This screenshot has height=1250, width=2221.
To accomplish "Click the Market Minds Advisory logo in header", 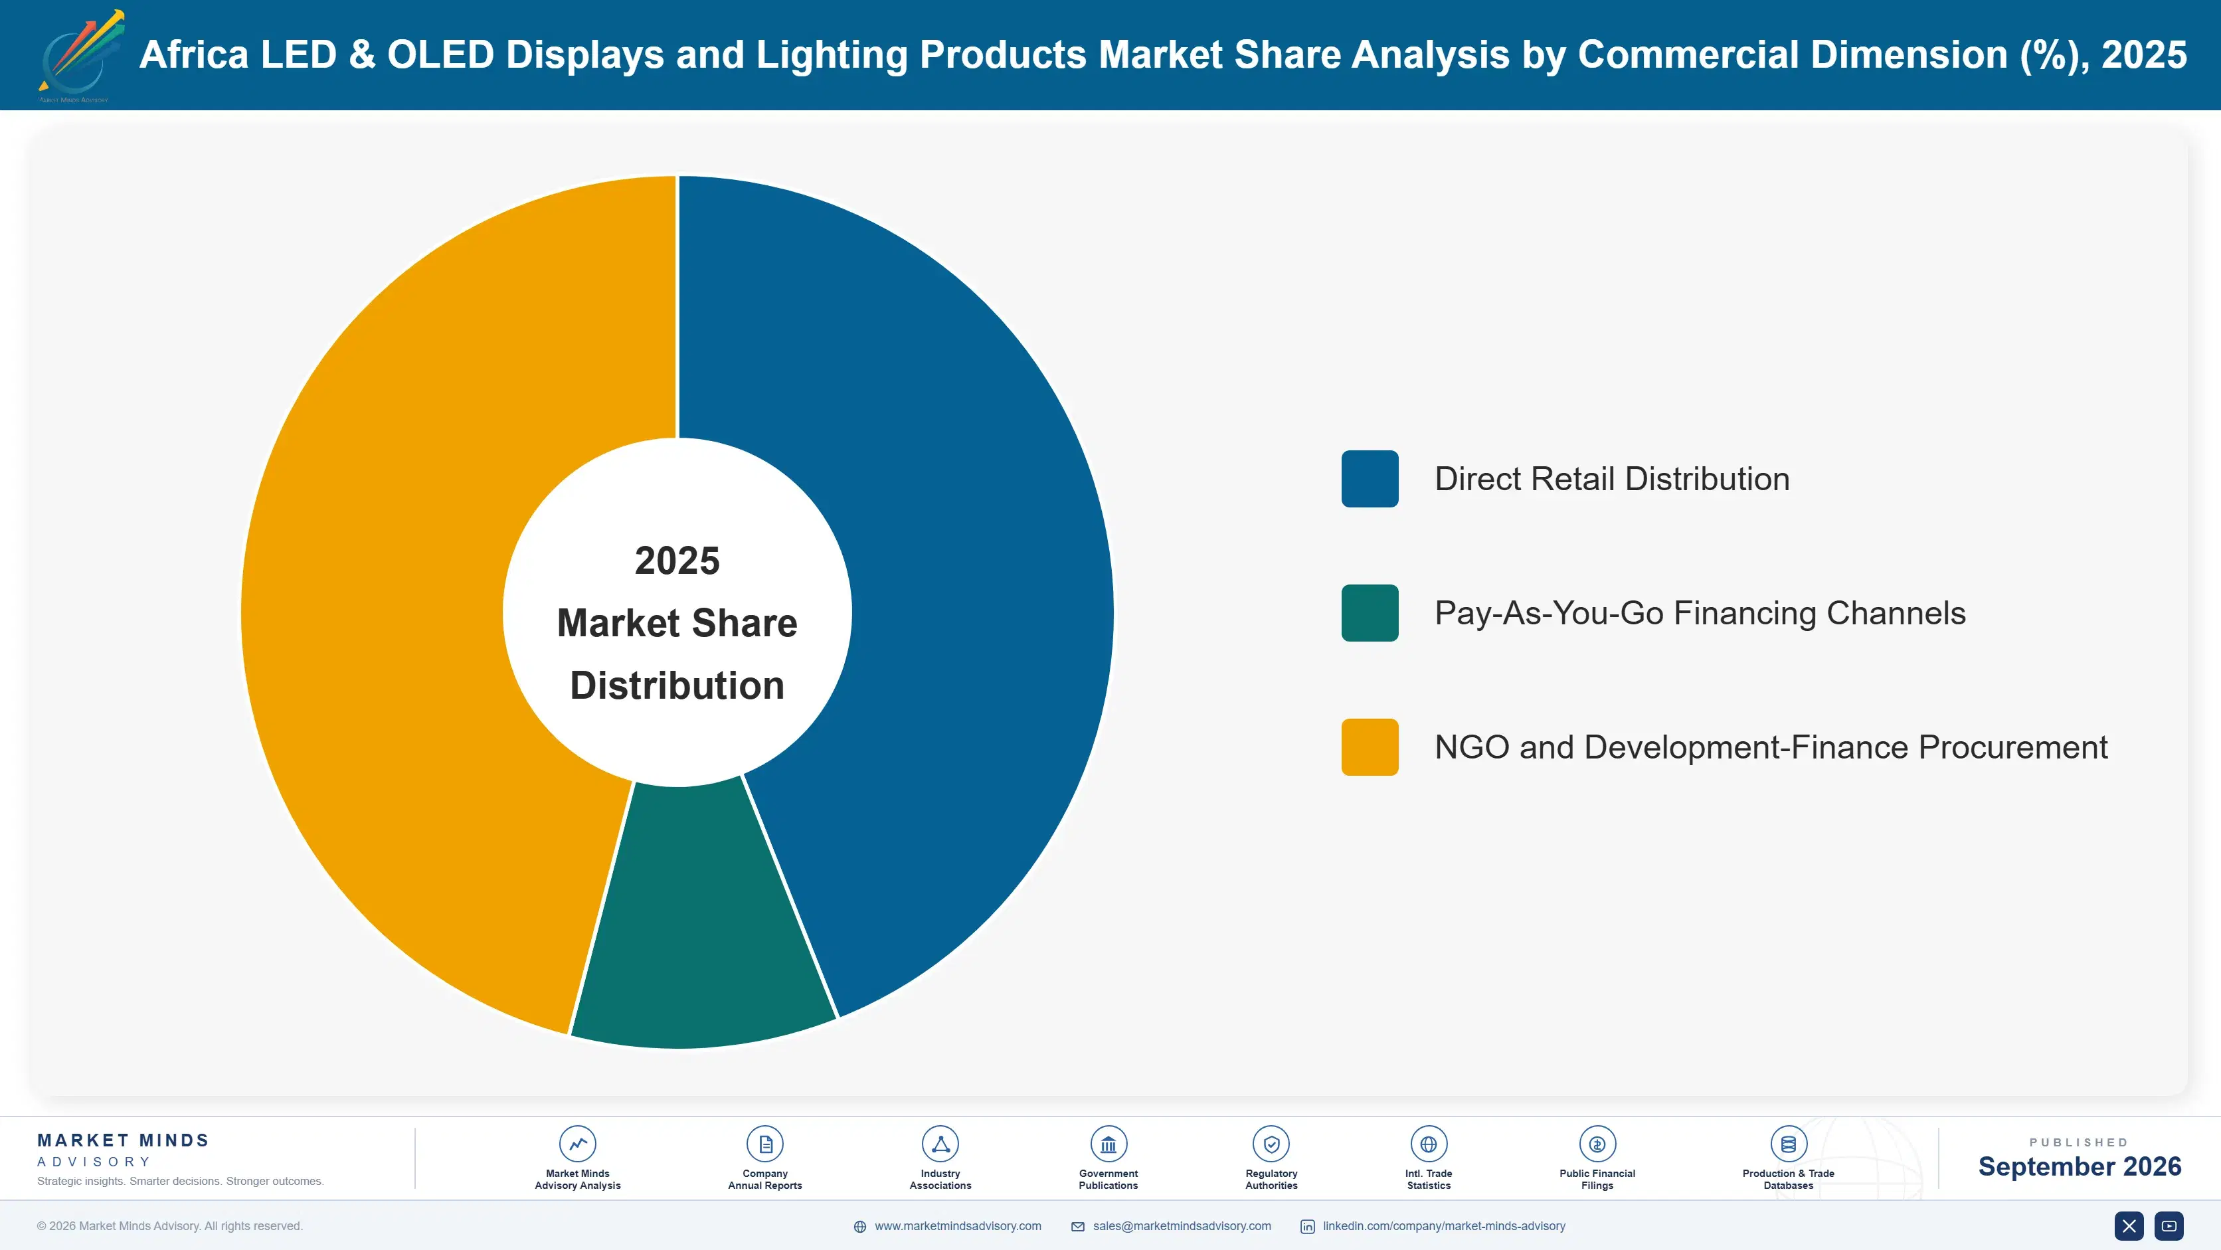I will pyautogui.click(x=80, y=56).
